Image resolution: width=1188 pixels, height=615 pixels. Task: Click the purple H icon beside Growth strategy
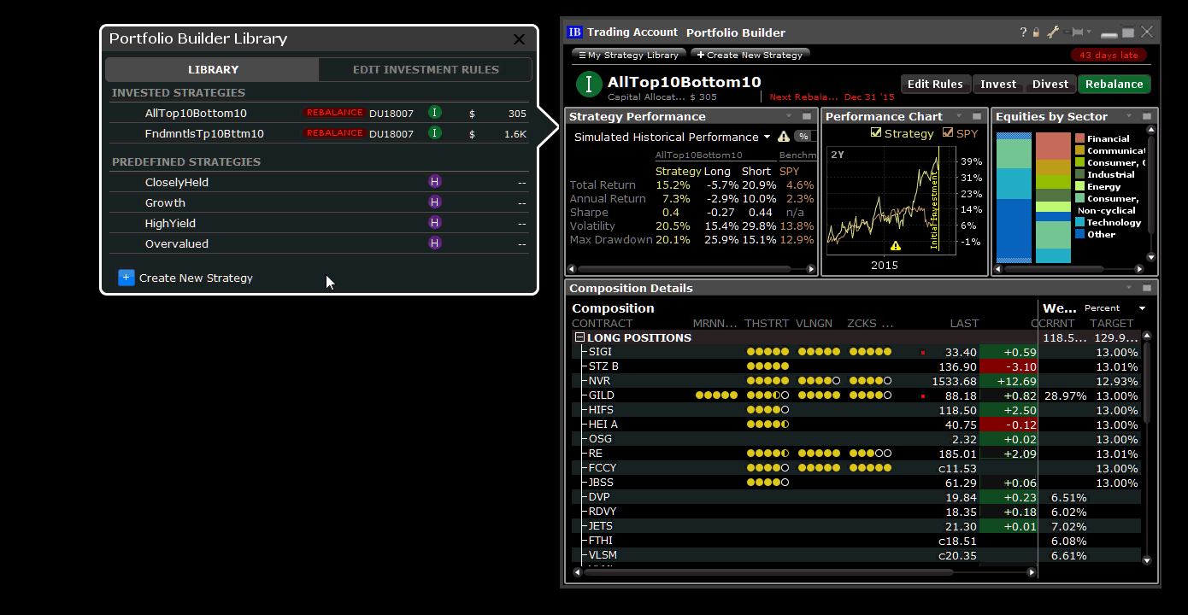(x=434, y=202)
